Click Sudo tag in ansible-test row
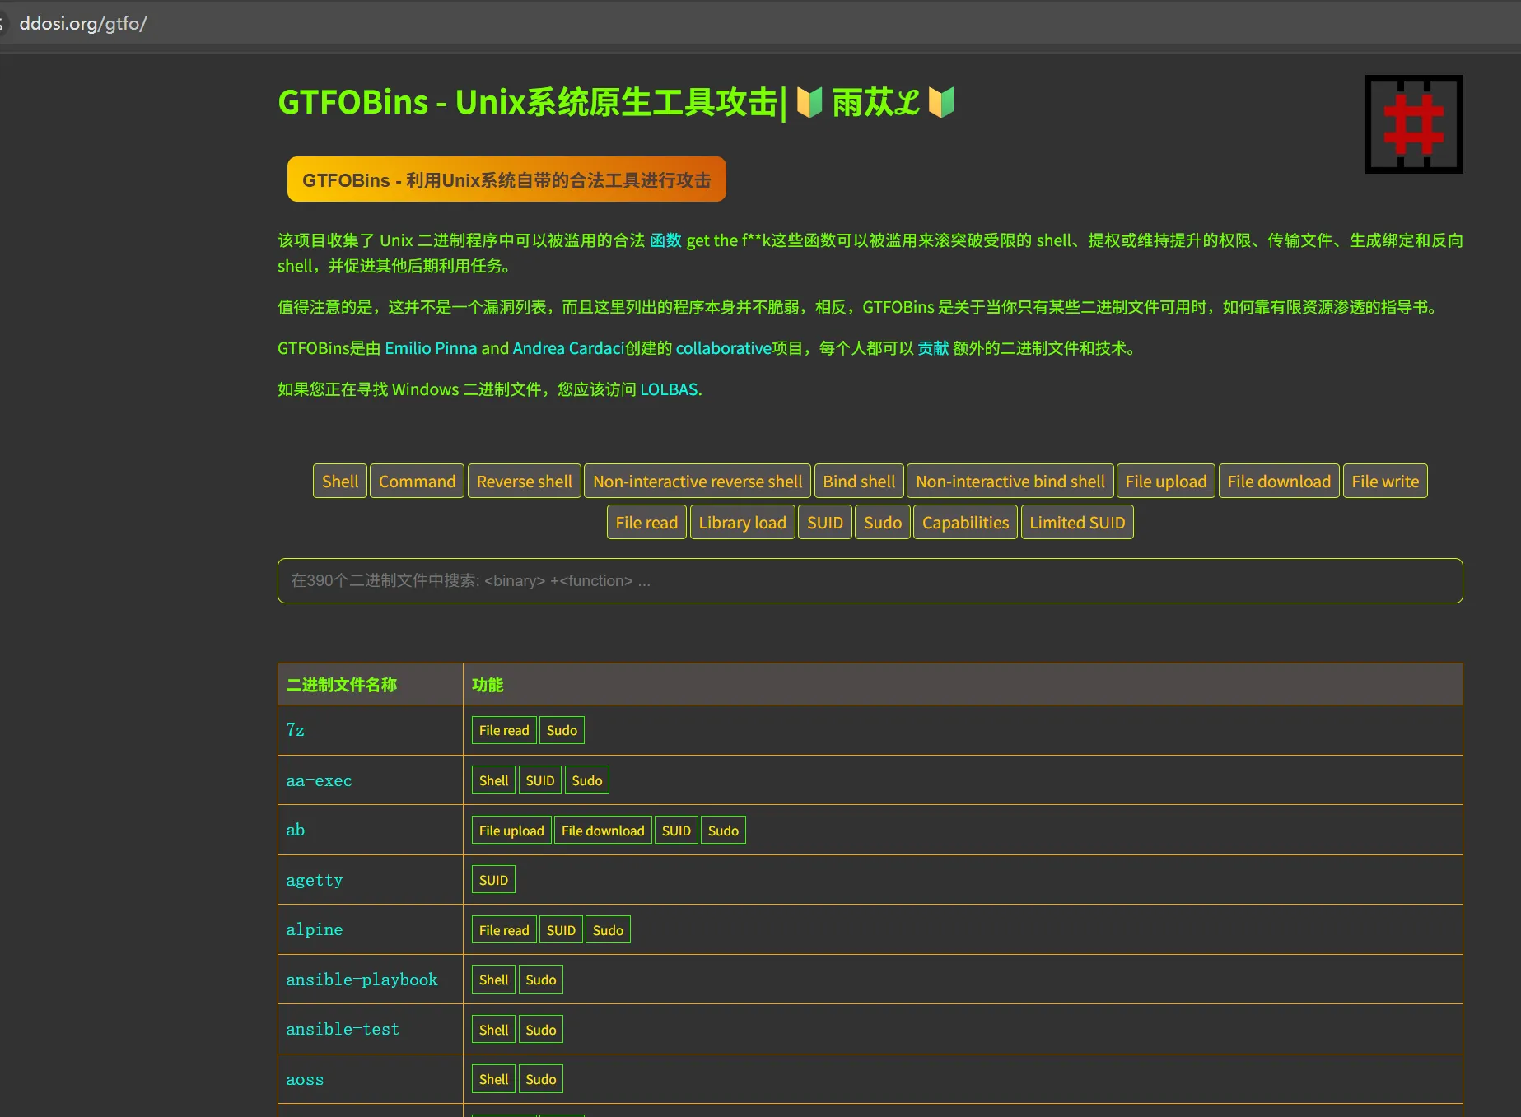This screenshot has width=1521, height=1117. [541, 1030]
